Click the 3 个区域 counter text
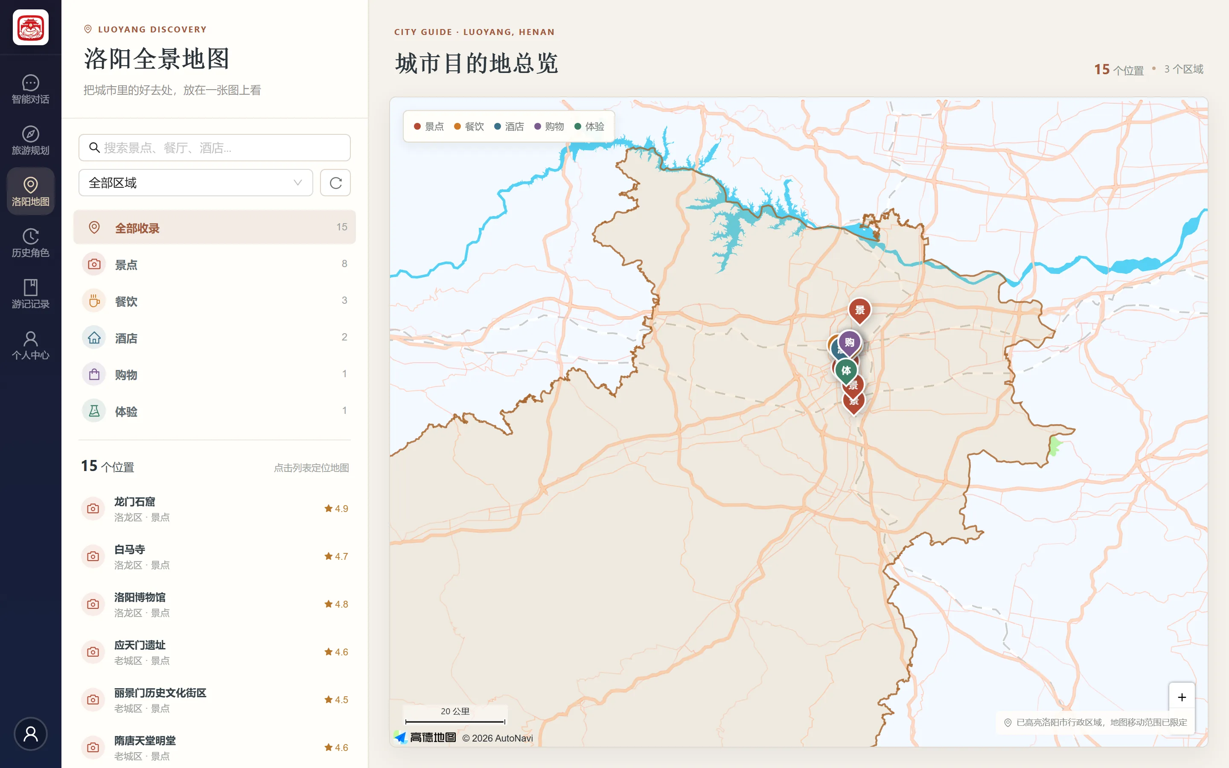The width and height of the screenshot is (1229, 768). (1183, 69)
